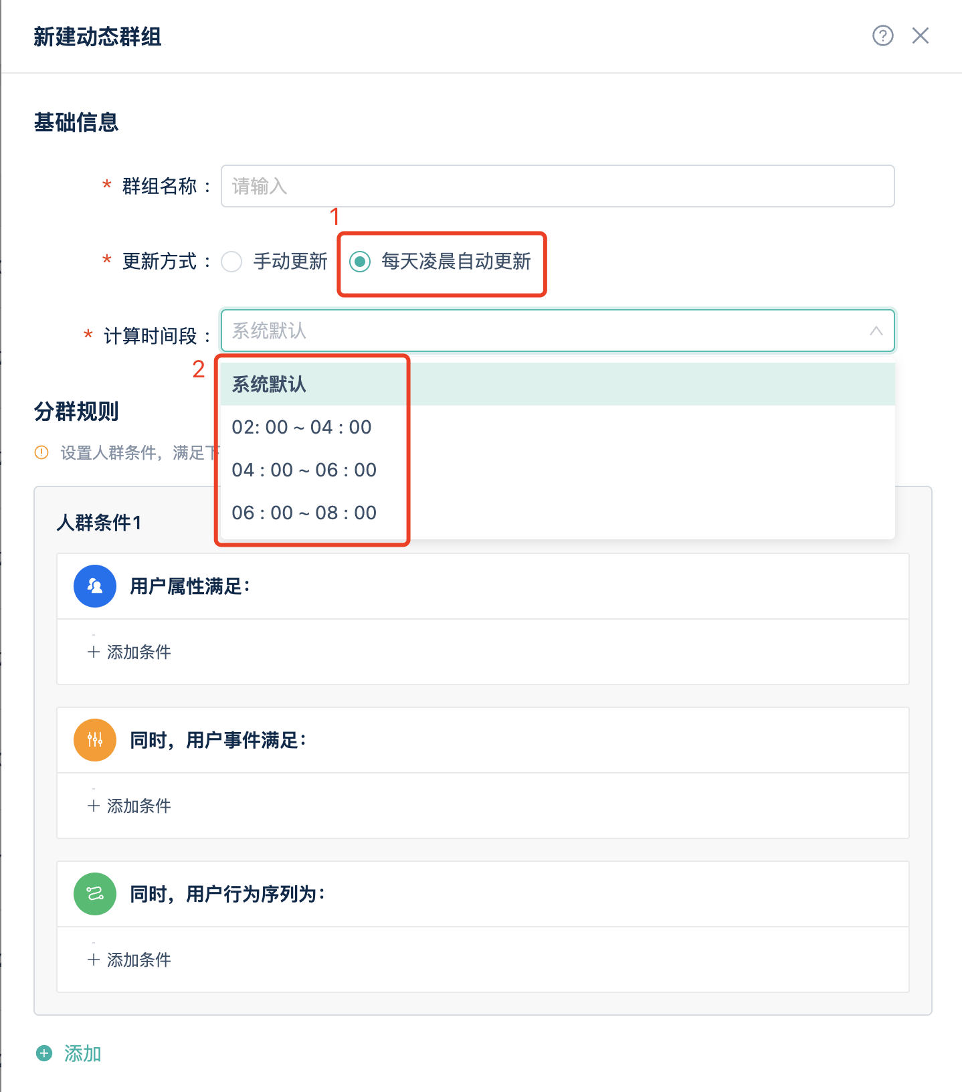The image size is (962, 1092).
Task: Click the green plus icon beside 添加
Action: pos(44,1054)
